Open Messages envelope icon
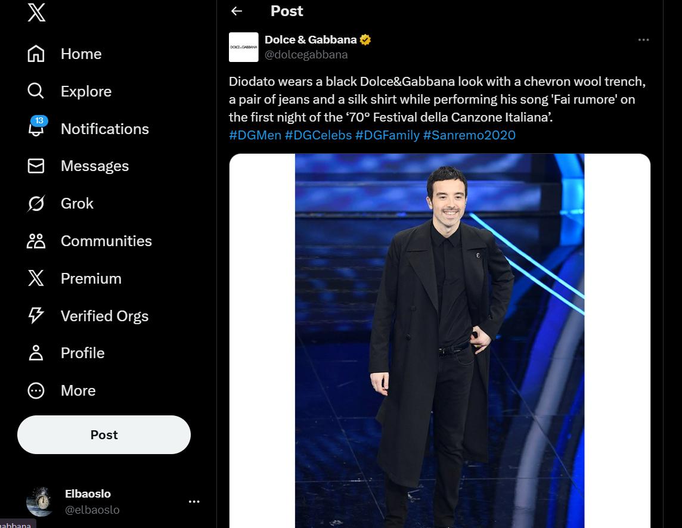This screenshot has width=682, height=528. [x=36, y=166]
